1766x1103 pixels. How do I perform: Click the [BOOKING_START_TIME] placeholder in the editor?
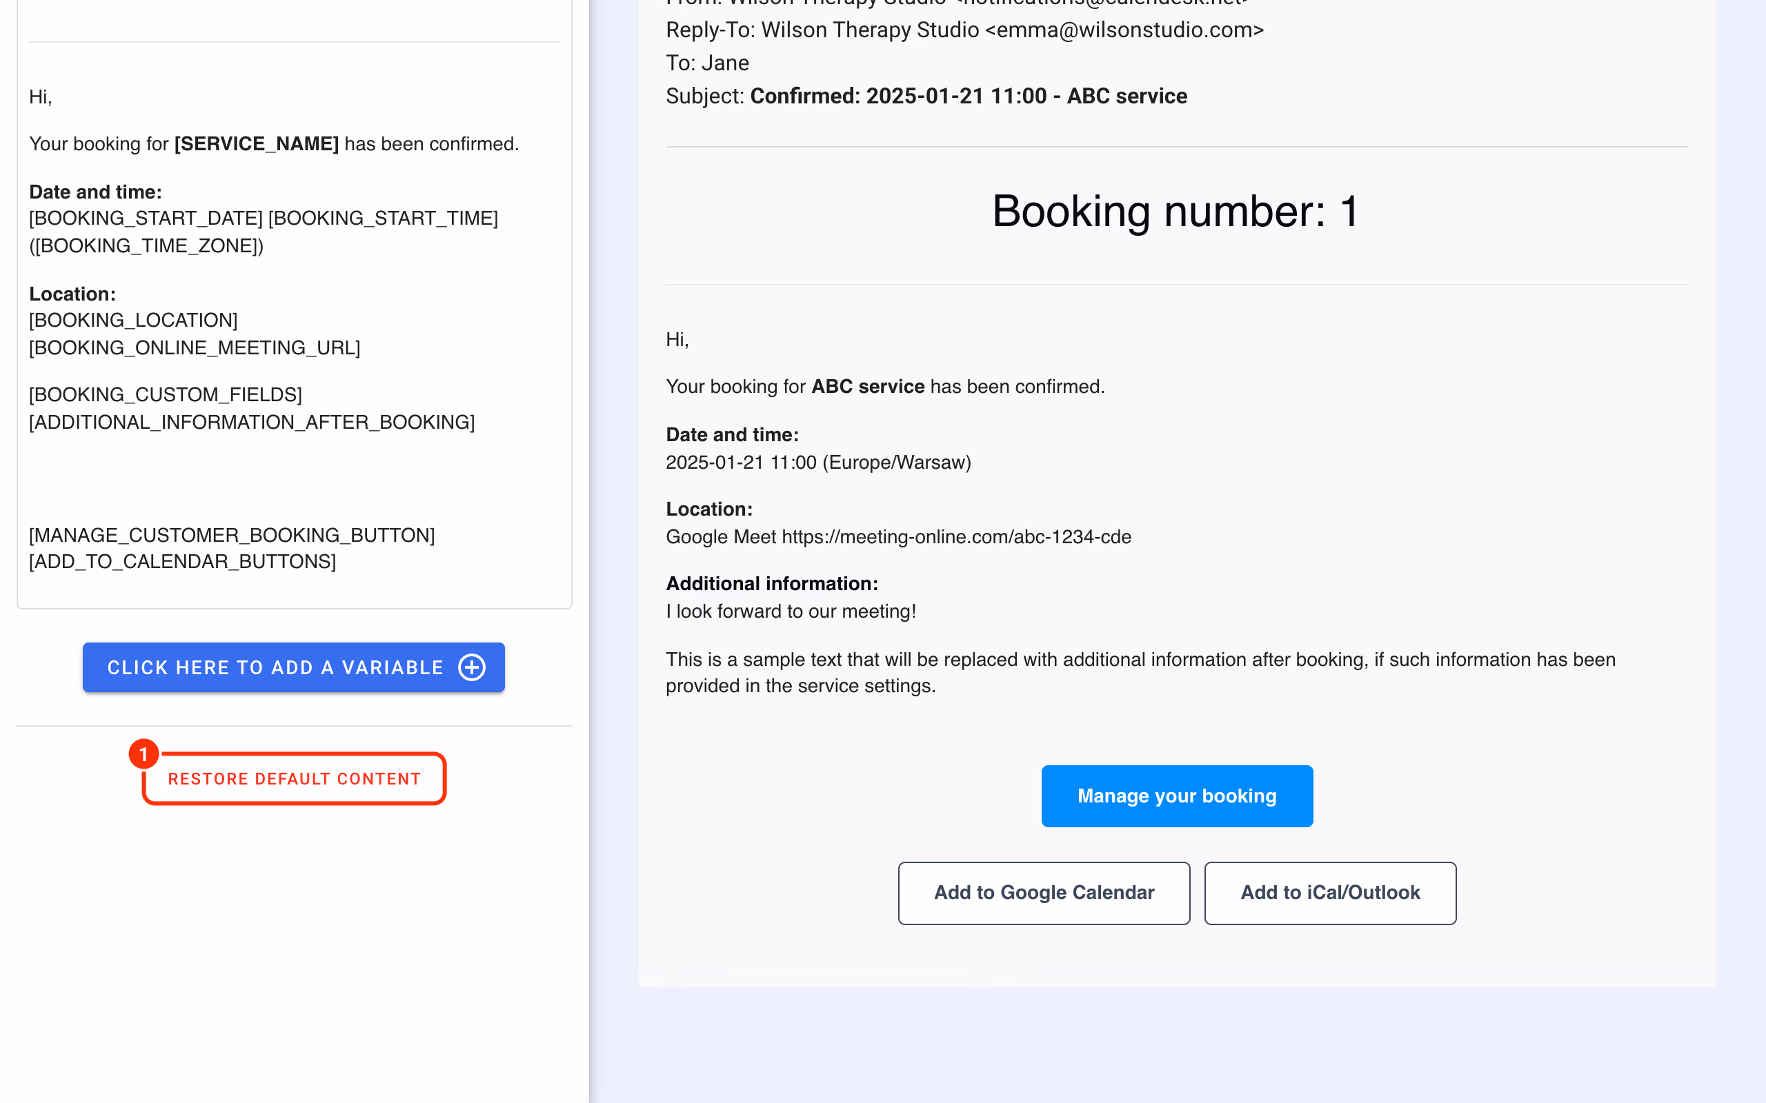383,218
